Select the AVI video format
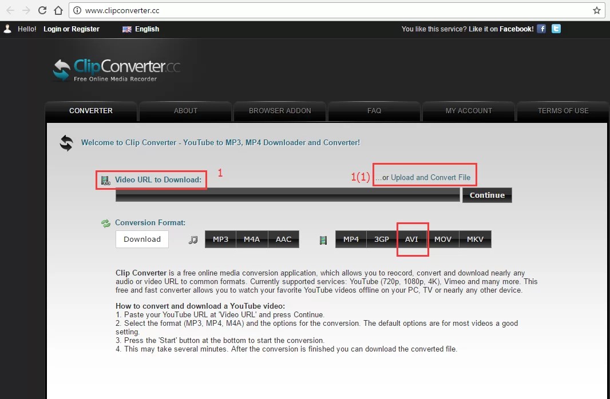610x399 pixels. coord(412,239)
